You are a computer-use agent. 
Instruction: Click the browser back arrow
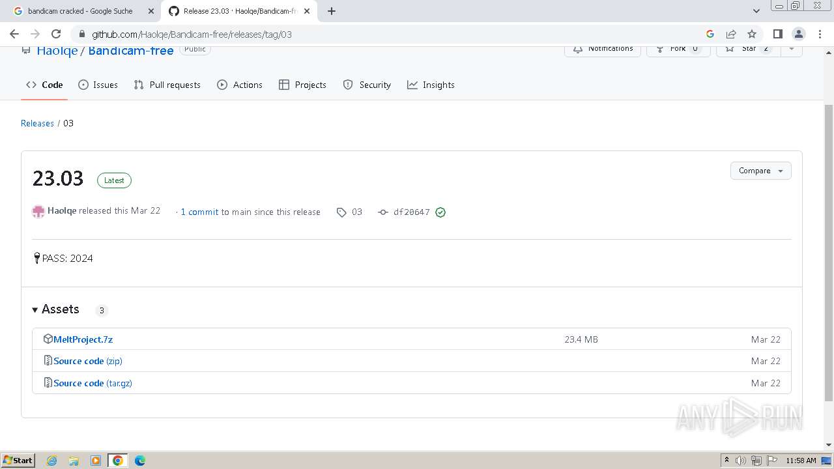(x=14, y=34)
